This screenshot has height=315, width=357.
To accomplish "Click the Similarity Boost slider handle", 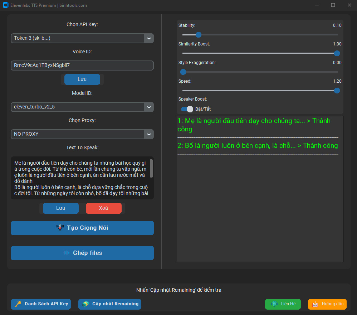I will click(337, 53).
